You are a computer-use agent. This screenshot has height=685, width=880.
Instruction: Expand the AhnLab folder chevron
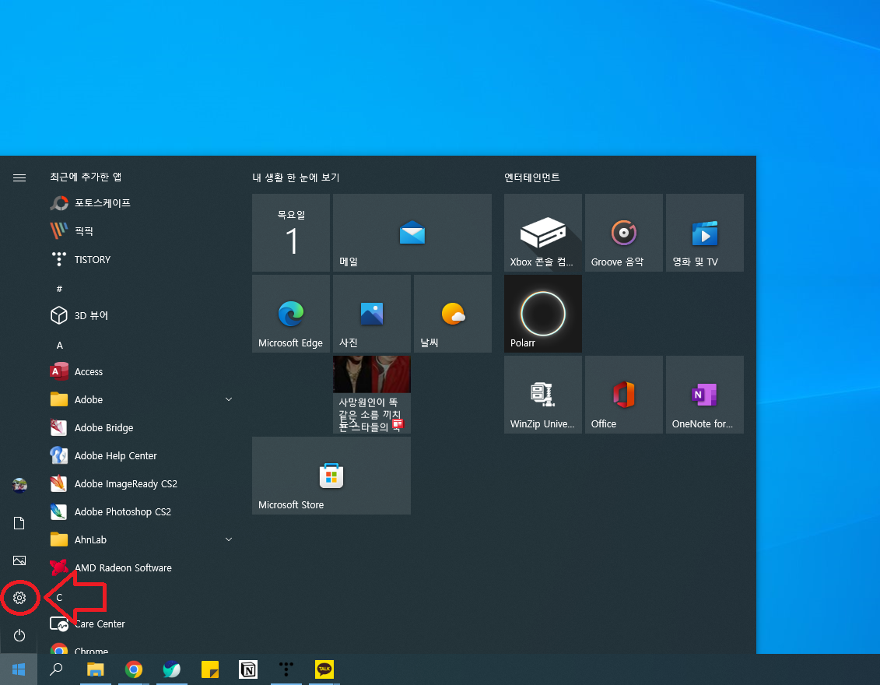click(229, 539)
